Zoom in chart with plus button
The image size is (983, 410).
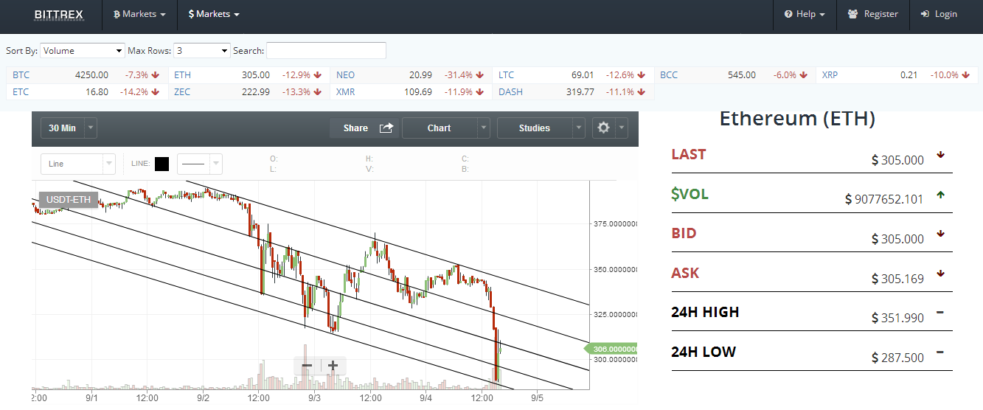click(333, 365)
